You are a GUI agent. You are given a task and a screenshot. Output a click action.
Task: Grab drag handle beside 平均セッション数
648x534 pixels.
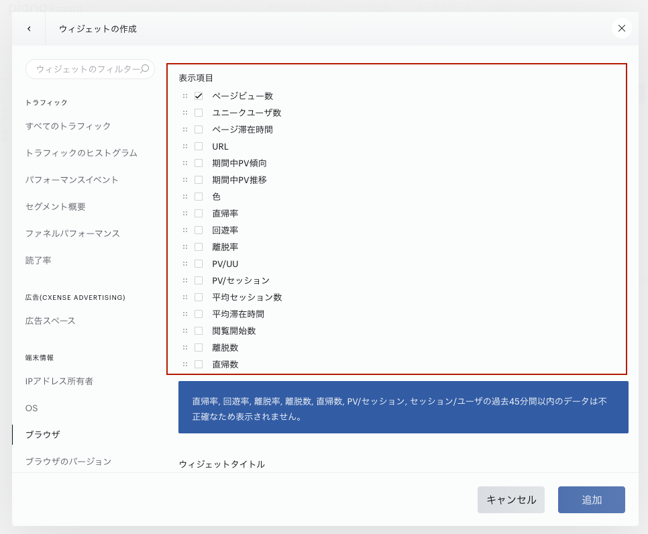point(185,297)
